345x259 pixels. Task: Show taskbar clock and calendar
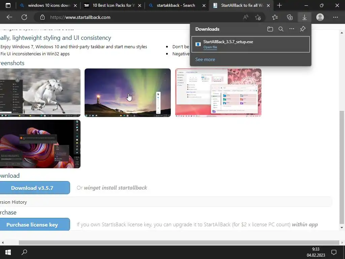point(316,252)
